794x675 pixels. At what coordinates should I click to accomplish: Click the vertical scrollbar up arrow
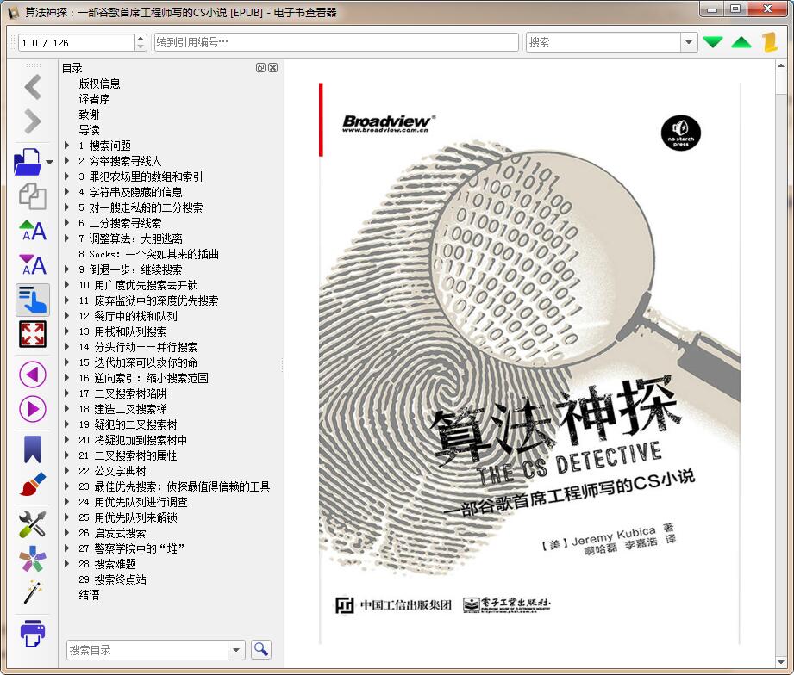click(781, 65)
